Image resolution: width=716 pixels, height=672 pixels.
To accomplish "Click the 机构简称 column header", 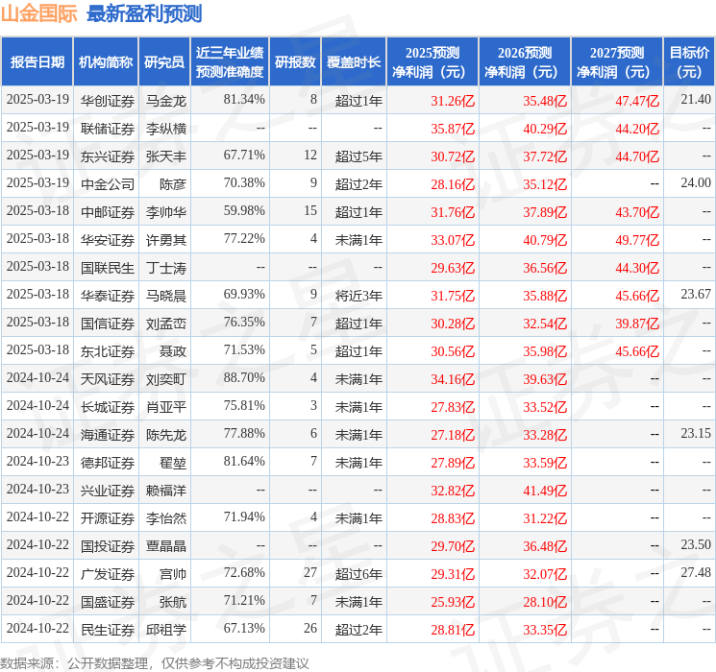I will tap(106, 62).
